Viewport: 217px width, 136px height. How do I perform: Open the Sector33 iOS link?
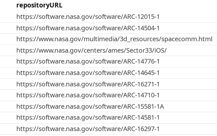tap(92, 50)
